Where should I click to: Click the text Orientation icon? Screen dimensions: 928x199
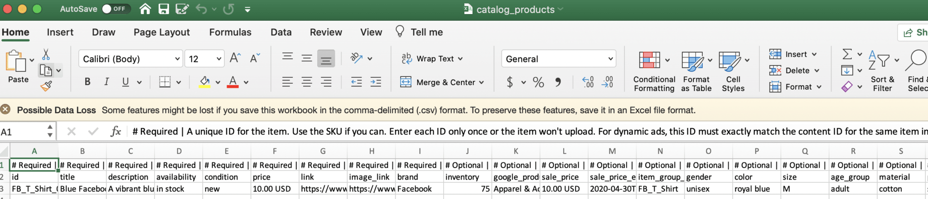point(357,58)
